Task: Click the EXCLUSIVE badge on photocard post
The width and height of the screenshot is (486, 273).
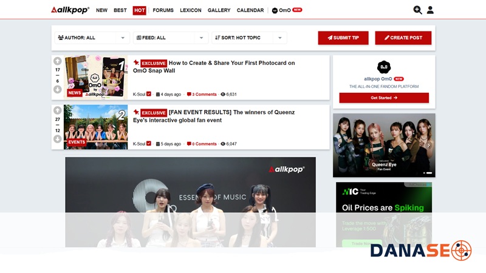Action: (154, 63)
